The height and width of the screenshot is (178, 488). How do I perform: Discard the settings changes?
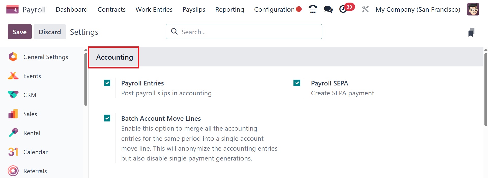pyautogui.click(x=50, y=32)
